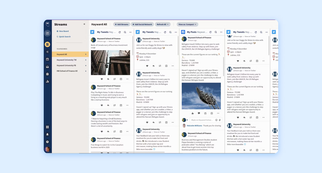Refresh the first My Tweets stream
The width and height of the screenshot is (322, 173).
pos(120,32)
